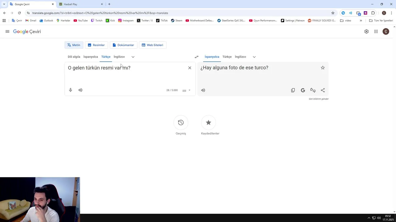Image resolution: width=396 pixels, height=222 pixels.
Task: Bookmark this page with the star
Action: coord(333,13)
